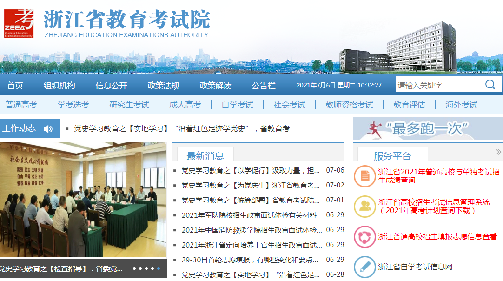Switch to the 教师资格考试 tab
This screenshot has height=281, width=503.
click(x=350, y=105)
